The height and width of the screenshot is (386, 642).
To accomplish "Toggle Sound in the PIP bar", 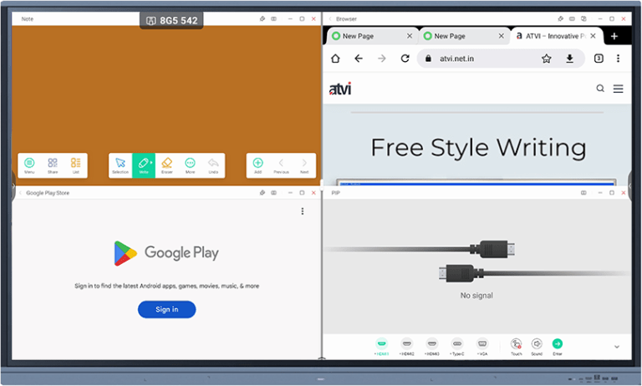I will click(537, 346).
